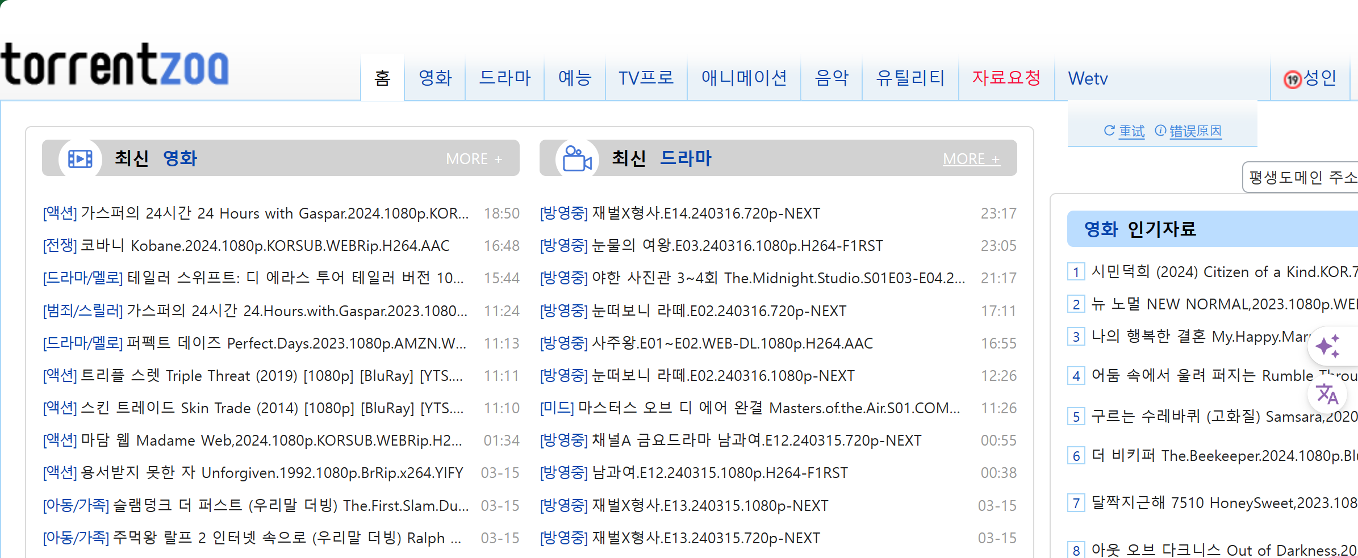The image size is (1358, 558).
Task: Expand more dramas with MORE + in 최신 드라마
Action: point(971,159)
